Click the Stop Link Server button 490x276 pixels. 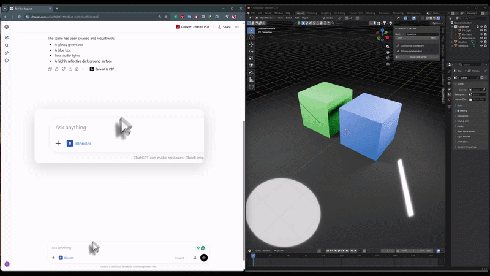[x=418, y=57]
